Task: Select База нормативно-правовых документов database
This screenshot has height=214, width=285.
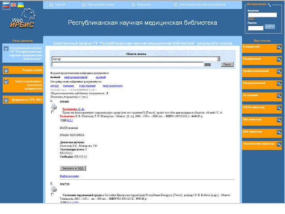Action: click(23, 85)
